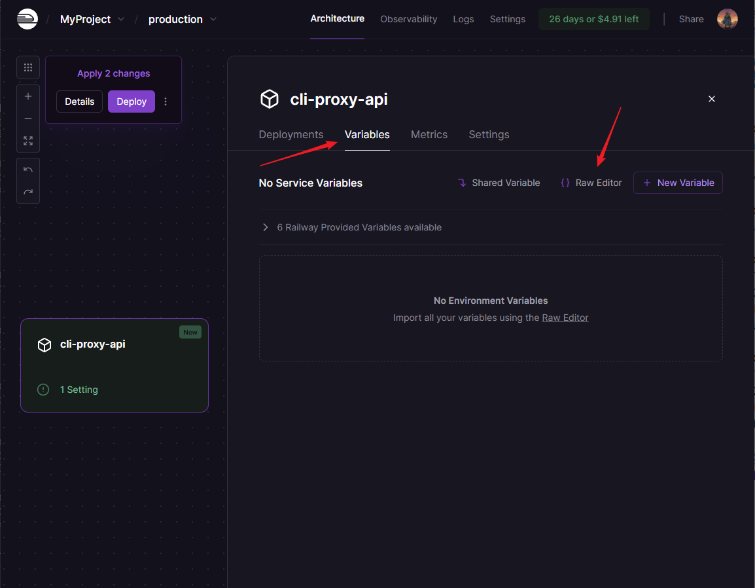
Task: Zoom out on the canvas
Action: (28, 119)
